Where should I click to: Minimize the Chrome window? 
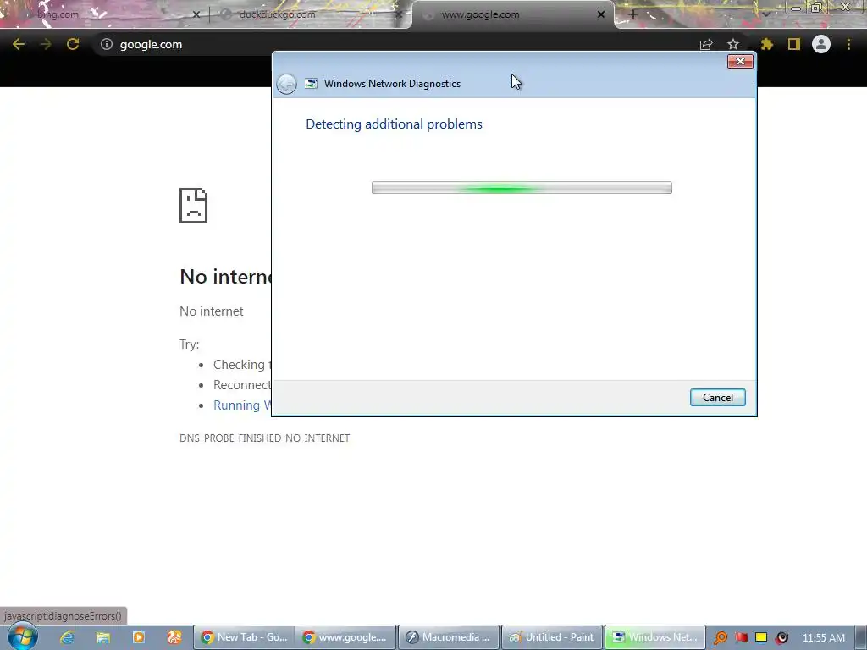796,7
